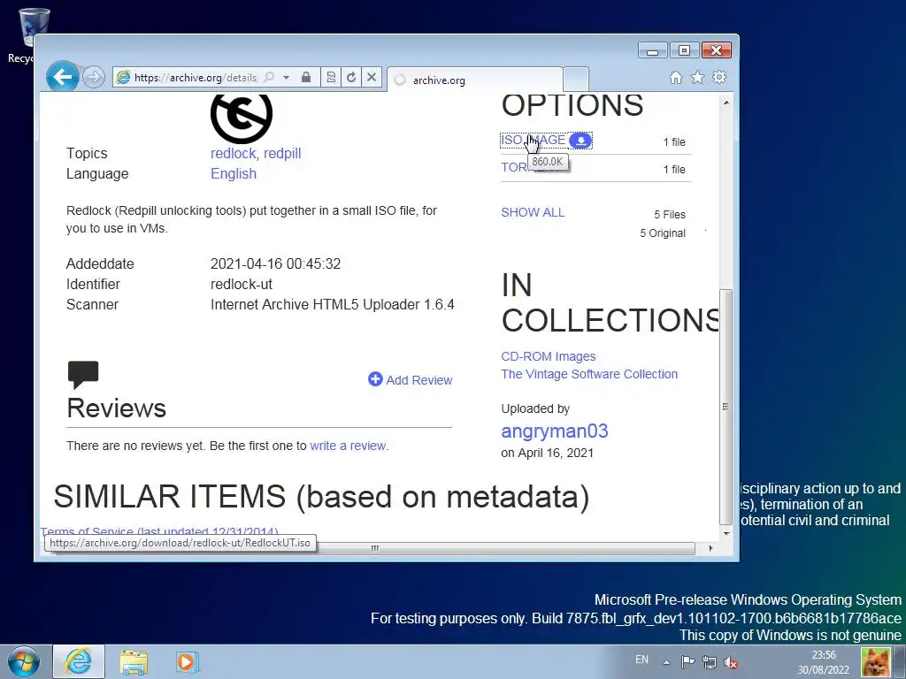Click the '5 Files' count text
The height and width of the screenshot is (679, 906).
pyautogui.click(x=670, y=215)
